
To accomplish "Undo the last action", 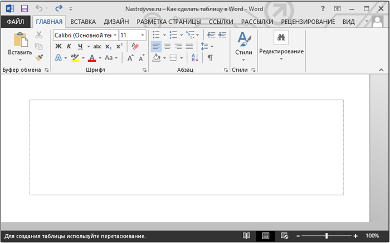I will coord(40,8).
